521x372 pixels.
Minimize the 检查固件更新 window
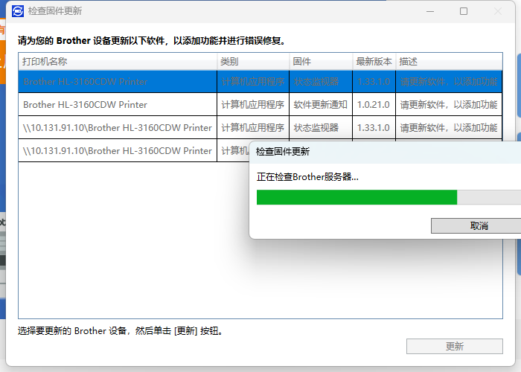tap(430, 11)
